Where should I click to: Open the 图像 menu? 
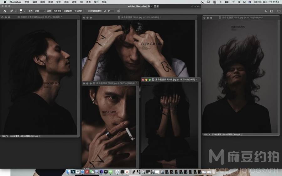click(43, 2)
